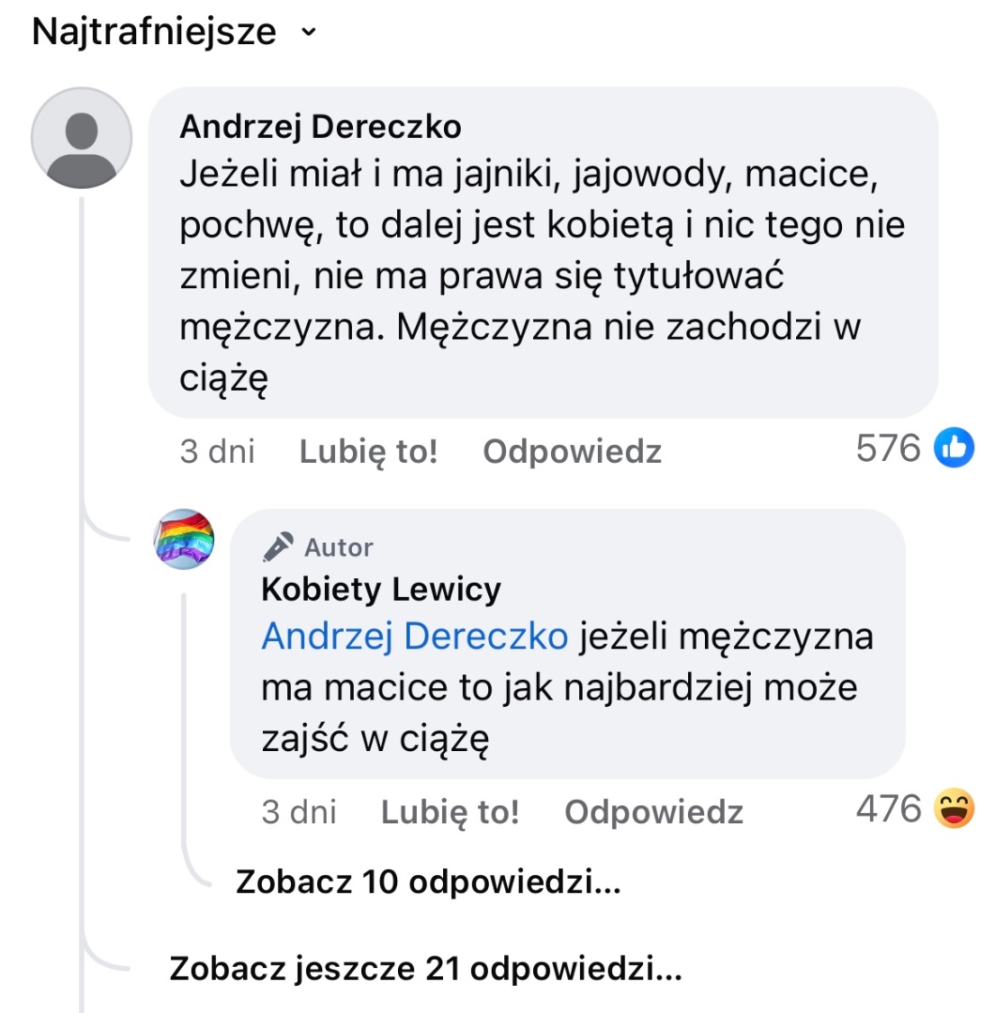The image size is (995, 1013).
Task: Open the Najtrafniejsze sort dropdown
Action: pyautogui.click(x=175, y=33)
